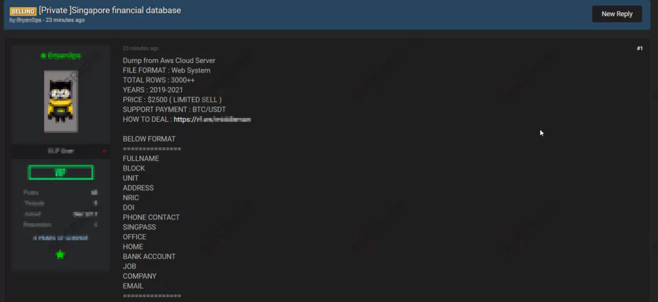Image resolution: width=658 pixels, height=302 pixels.
Task: Open the poster's Batman minion avatar
Action: [61, 101]
